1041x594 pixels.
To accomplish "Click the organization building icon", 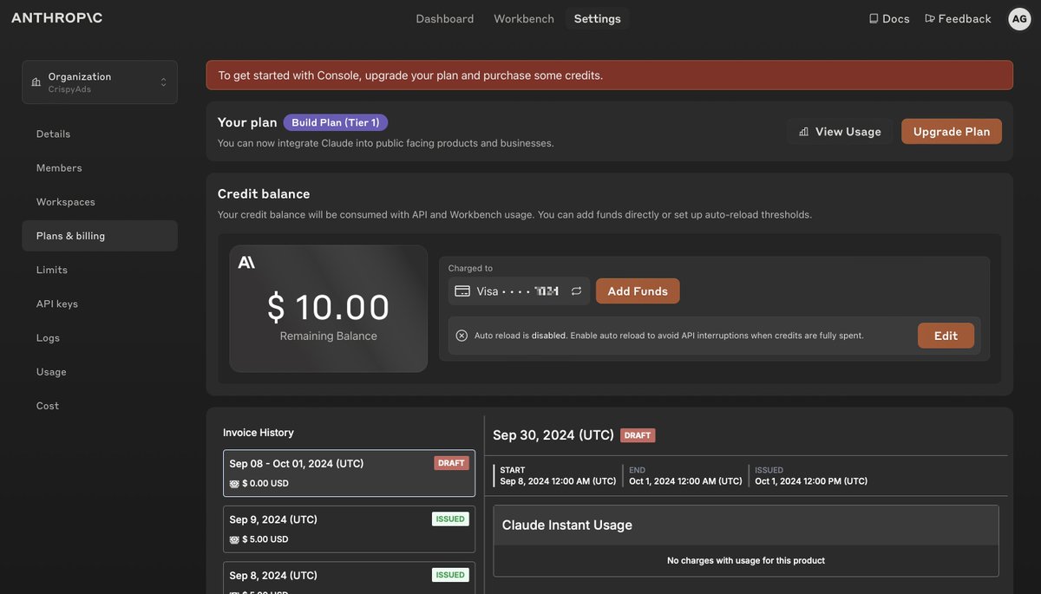I will click(36, 82).
